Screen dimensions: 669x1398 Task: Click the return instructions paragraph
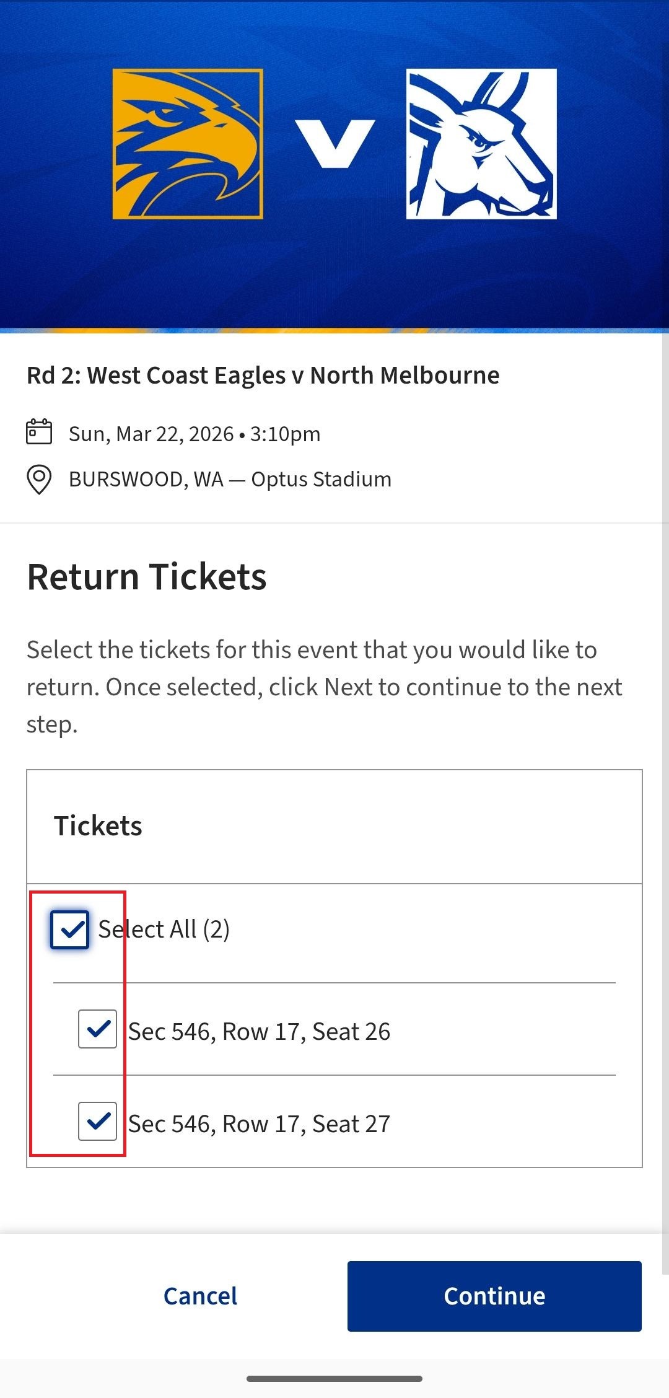pyautogui.click(x=324, y=687)
